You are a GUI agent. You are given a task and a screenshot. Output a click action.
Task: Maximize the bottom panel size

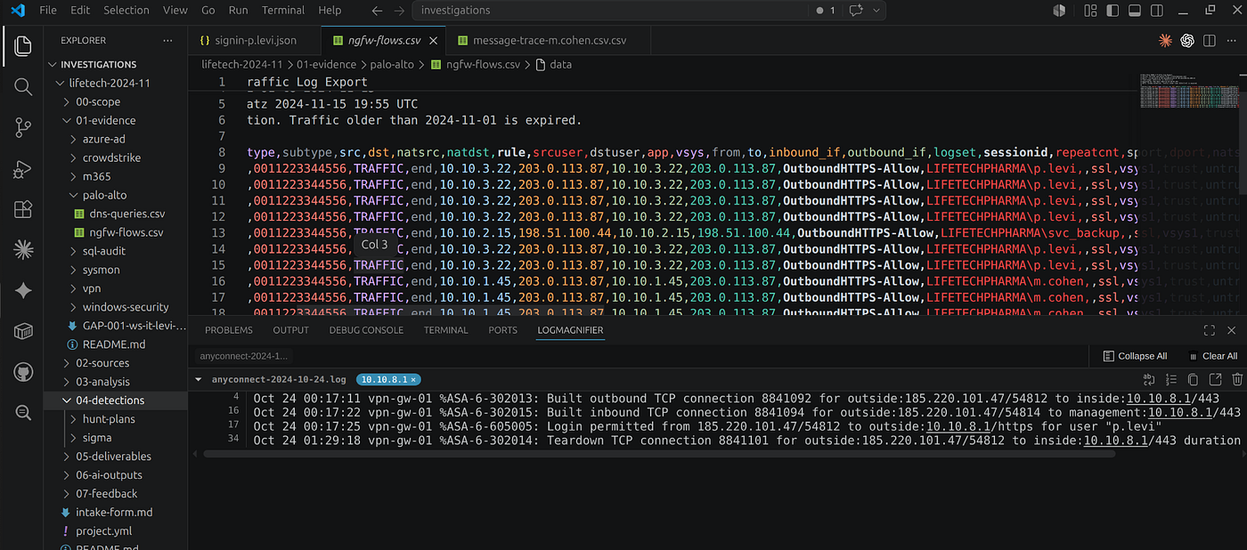click(x=1209, y=330)
